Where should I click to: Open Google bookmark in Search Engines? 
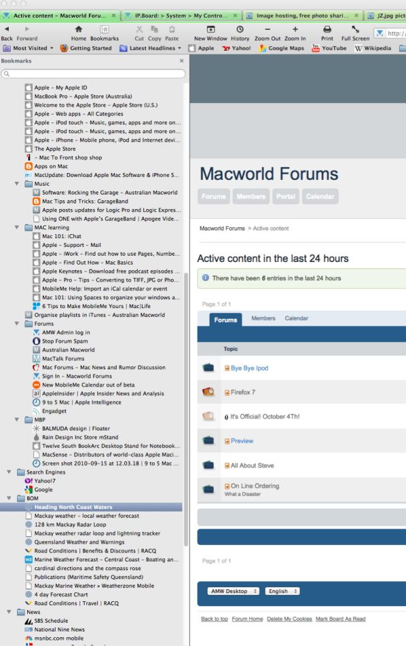pyautogui.click(x=39, y=489)
